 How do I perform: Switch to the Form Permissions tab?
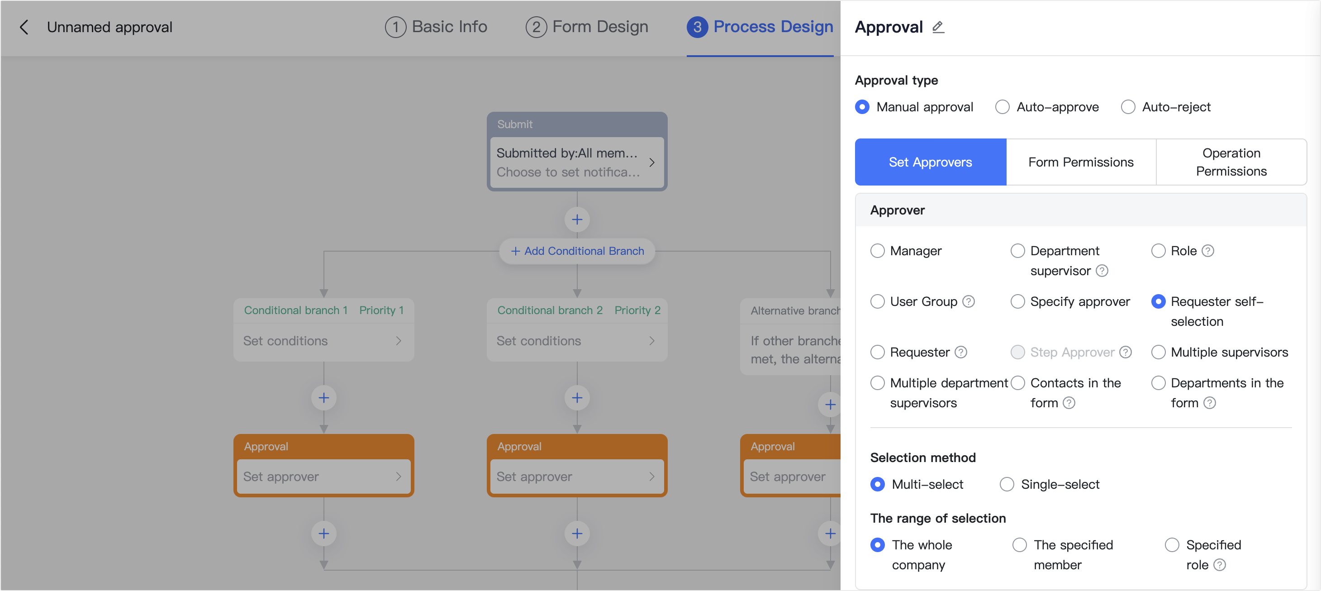(x=1081, y=162)
